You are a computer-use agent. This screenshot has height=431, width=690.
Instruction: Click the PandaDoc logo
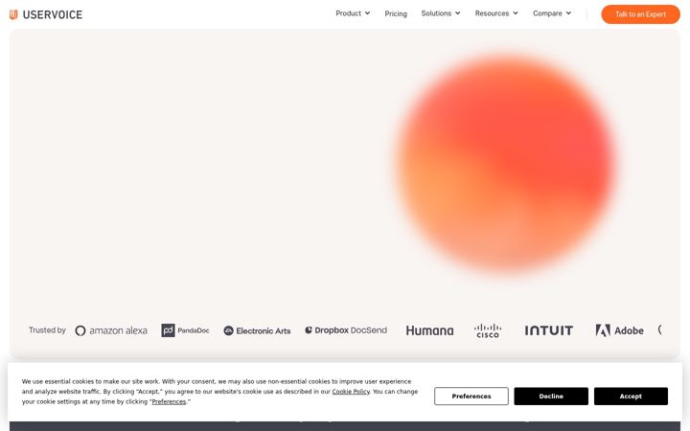coord(185,330)
